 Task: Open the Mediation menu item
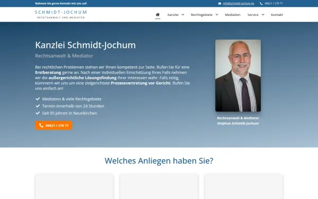click(233, 15)
